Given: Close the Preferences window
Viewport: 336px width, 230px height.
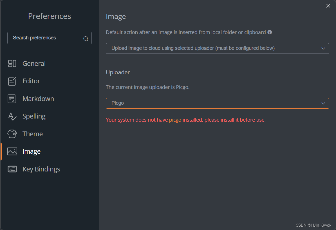Looking at the screenshot, I should coord(328,6).
